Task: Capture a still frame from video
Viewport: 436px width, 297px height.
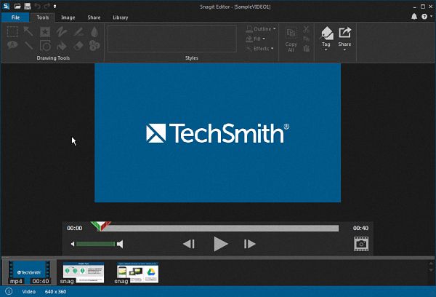Action: click(x=360, y=245)
